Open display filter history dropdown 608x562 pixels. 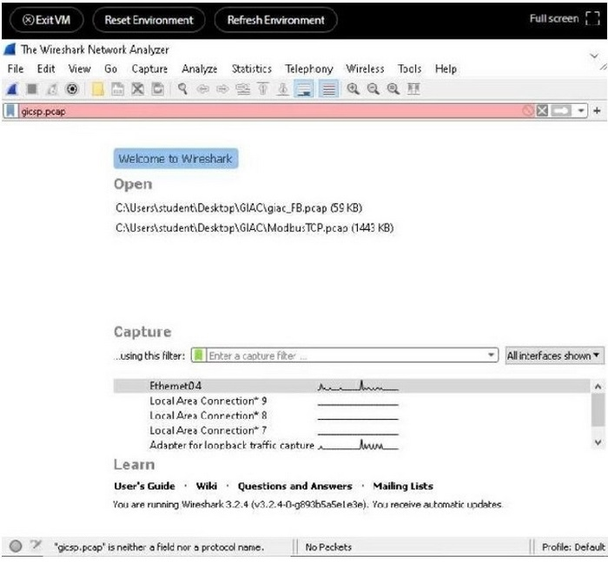click(580, 111)
